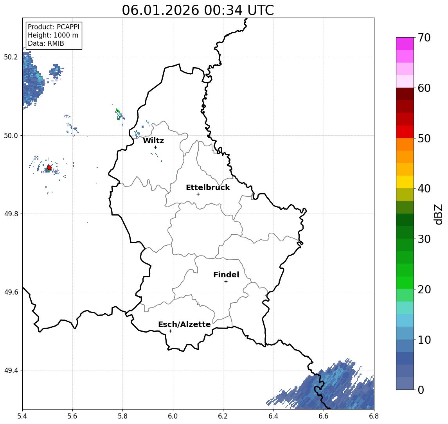Click the longitude label 6.2

(223, 416)
